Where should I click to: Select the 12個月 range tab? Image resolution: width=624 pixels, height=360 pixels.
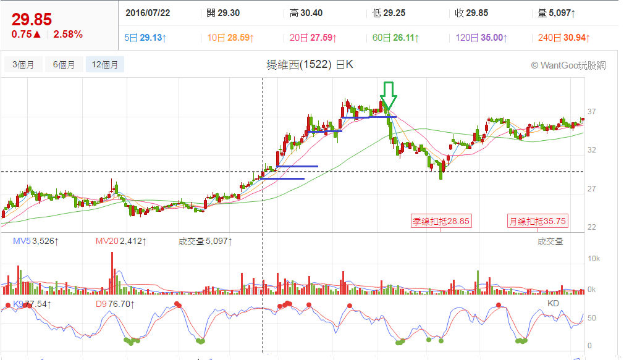(x=104, y=64)
